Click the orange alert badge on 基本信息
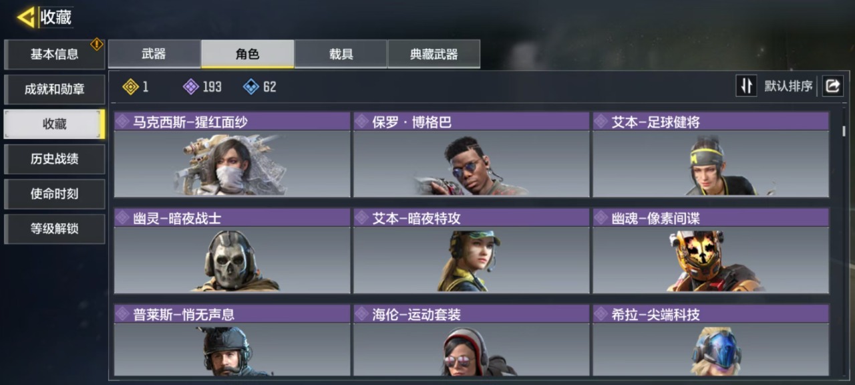 (x=97, y=44)
